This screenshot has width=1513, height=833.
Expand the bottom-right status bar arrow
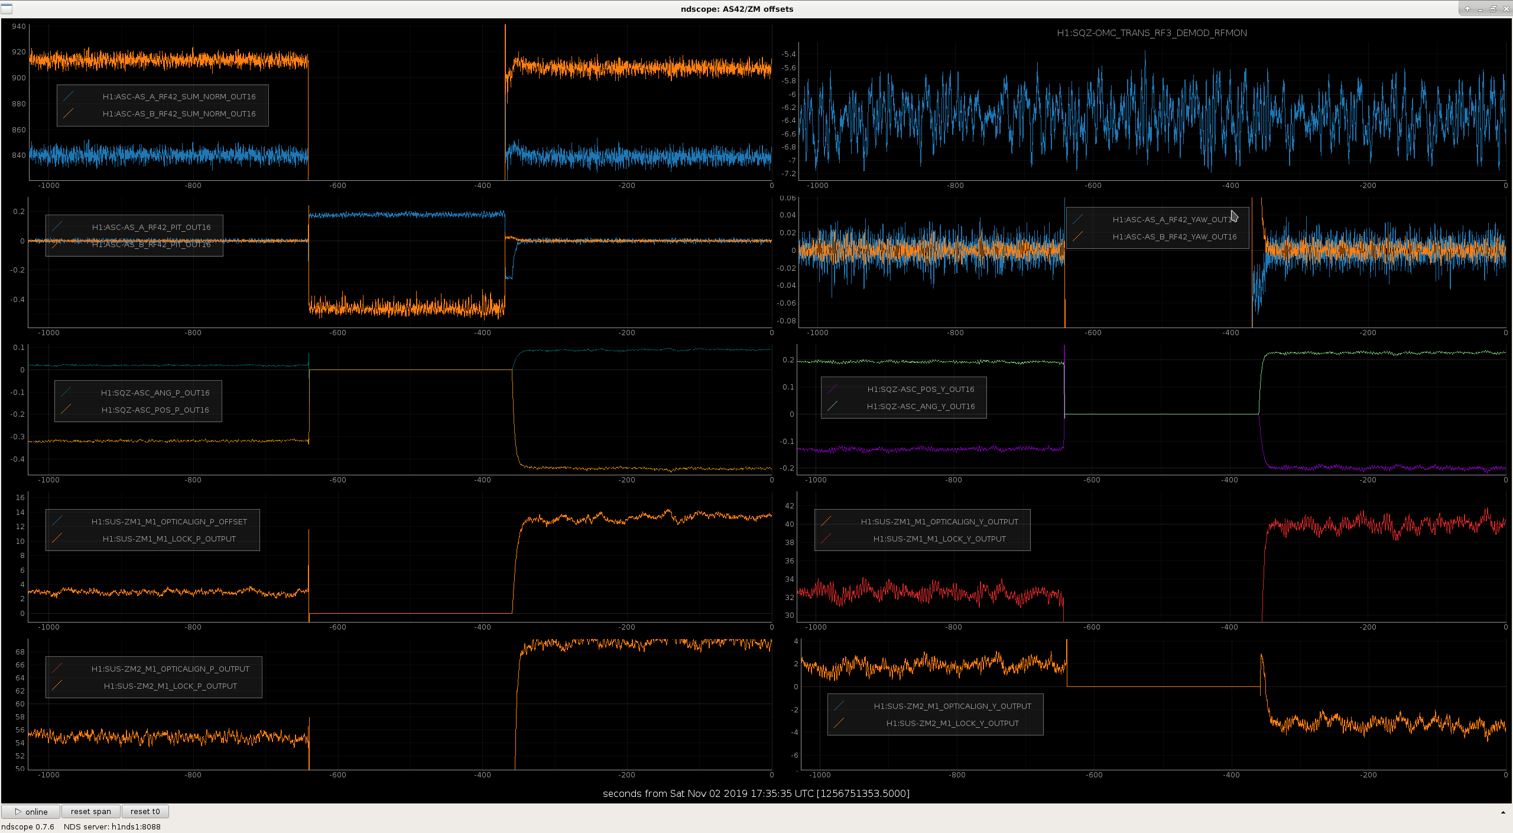pyautogui.click(x=1503, y=812)
